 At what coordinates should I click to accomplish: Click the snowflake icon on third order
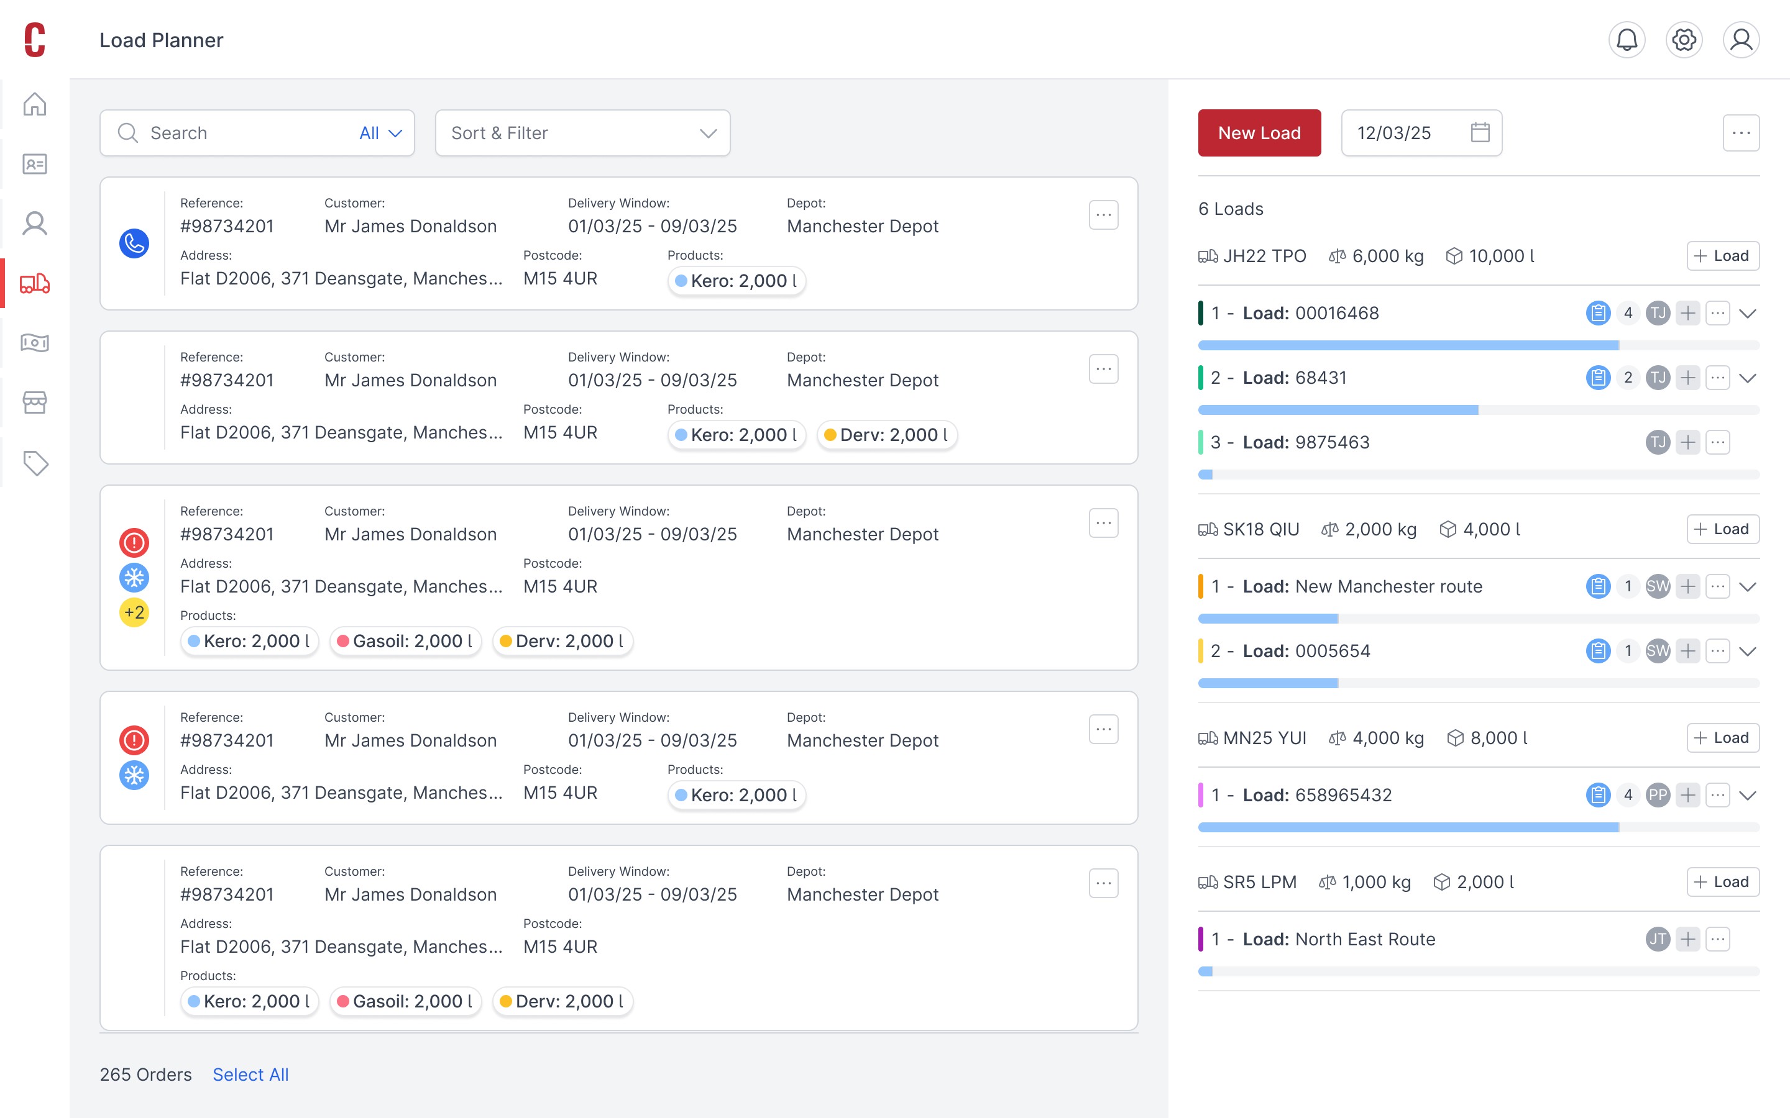(134, 578)
